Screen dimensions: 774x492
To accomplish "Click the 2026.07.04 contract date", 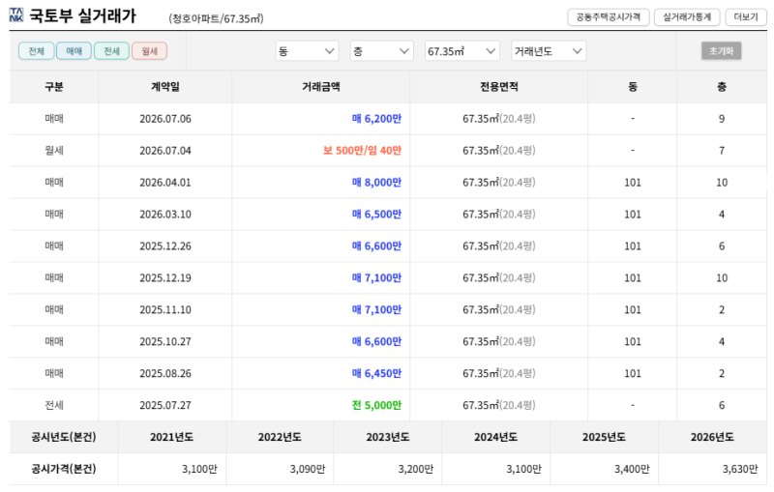I will pos(164,151).
